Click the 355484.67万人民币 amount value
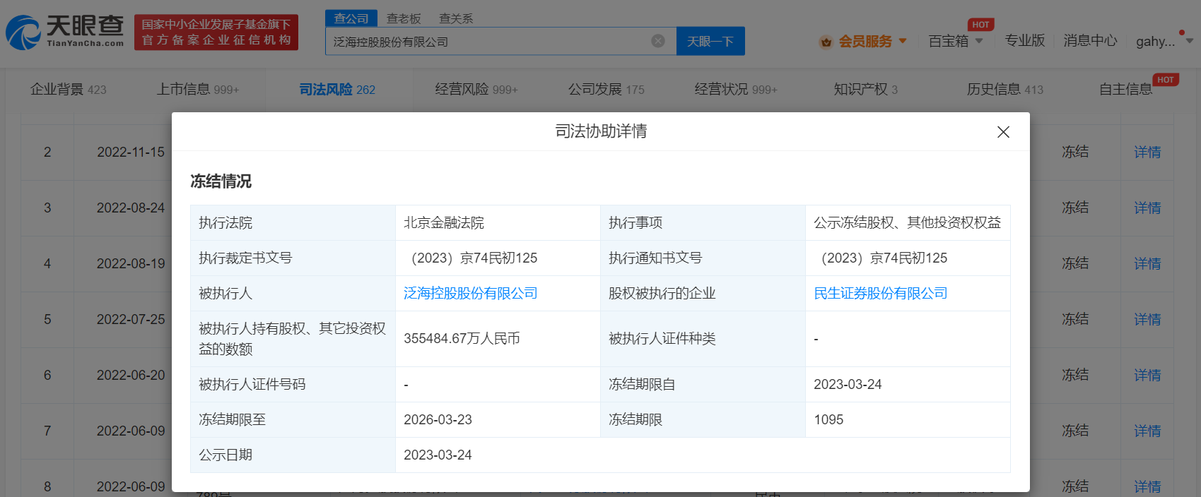1201x497 pixels. [x=462, y=339]
